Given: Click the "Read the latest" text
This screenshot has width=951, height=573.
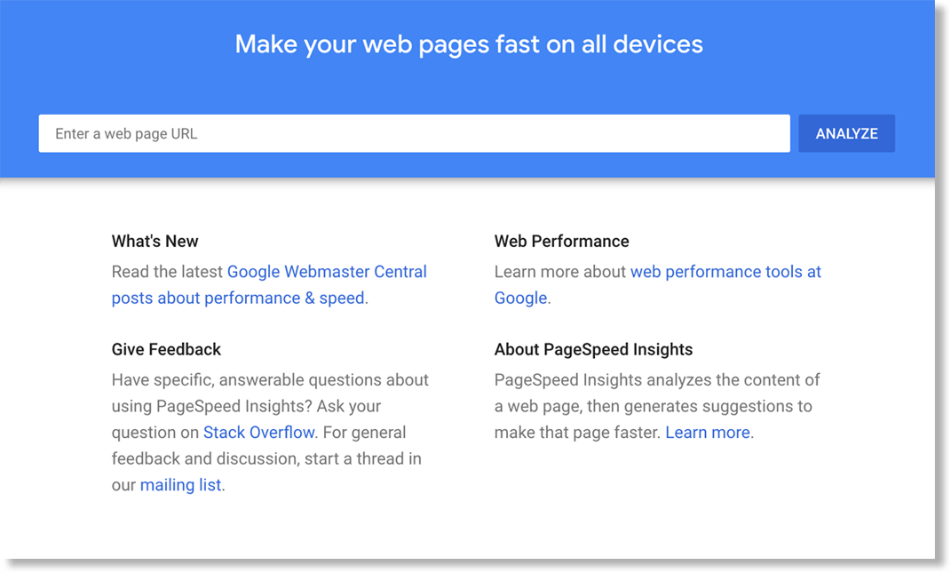Looking at the screenshot, I should point(168,272).
